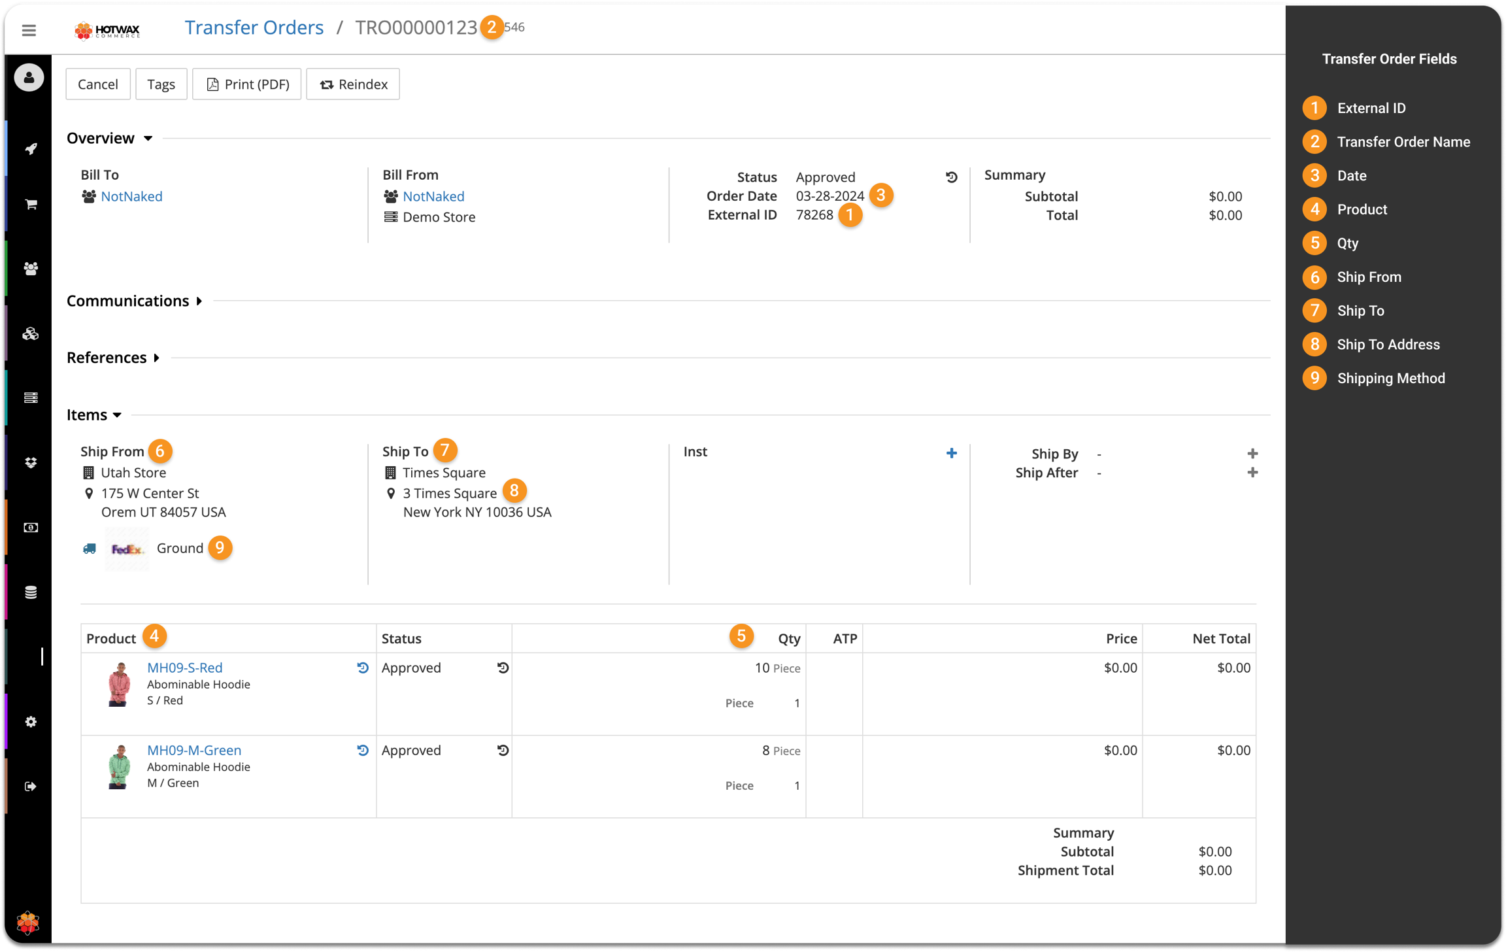The image size is (1506, 952).
Task: Open the hamburger menu icon
Action: coord(29,30)
